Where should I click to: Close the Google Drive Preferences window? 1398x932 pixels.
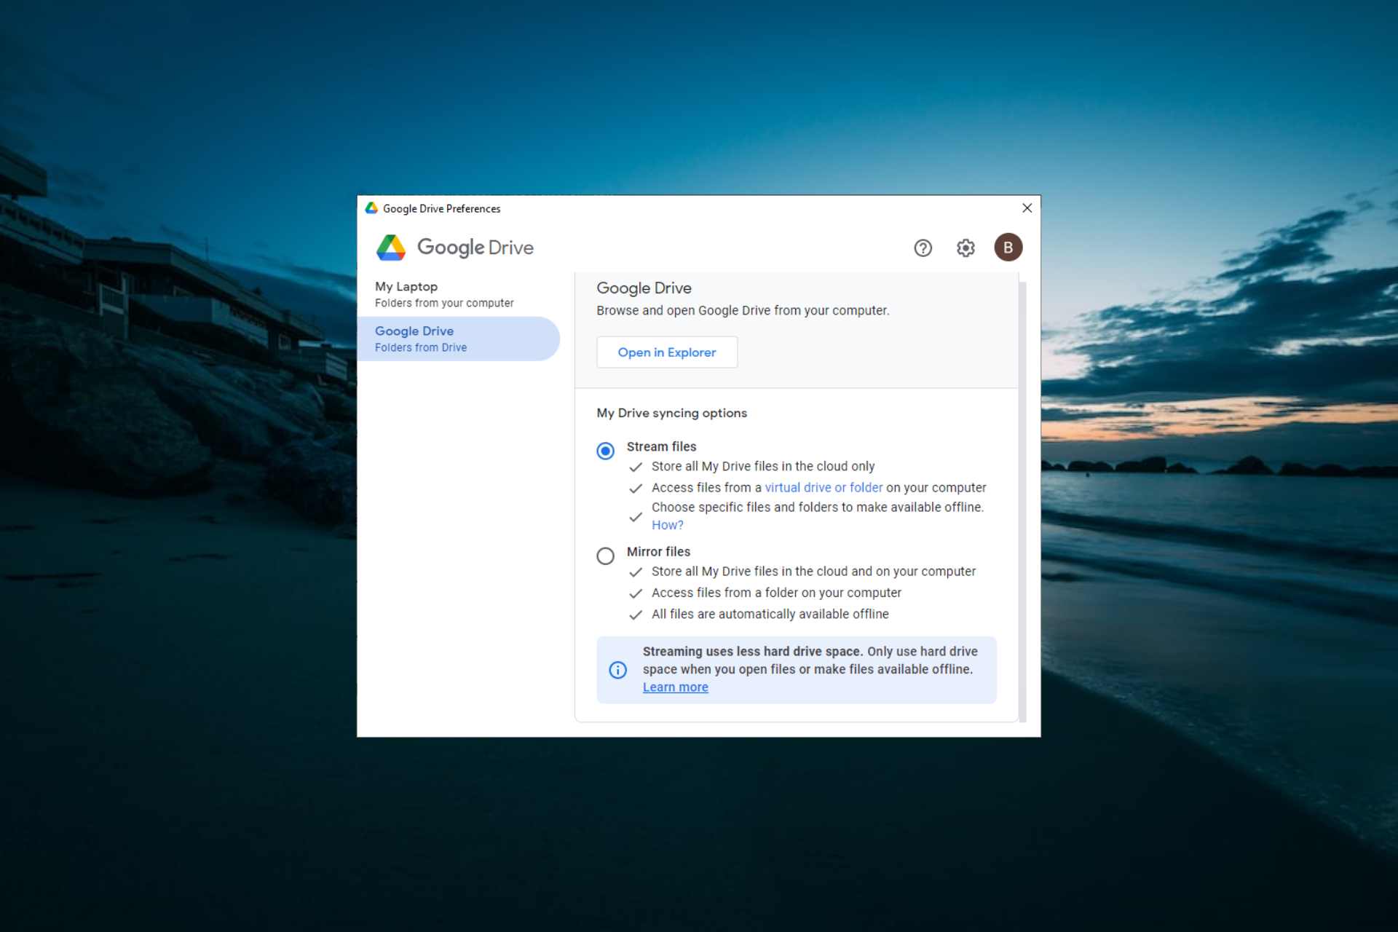(1027, 208)
